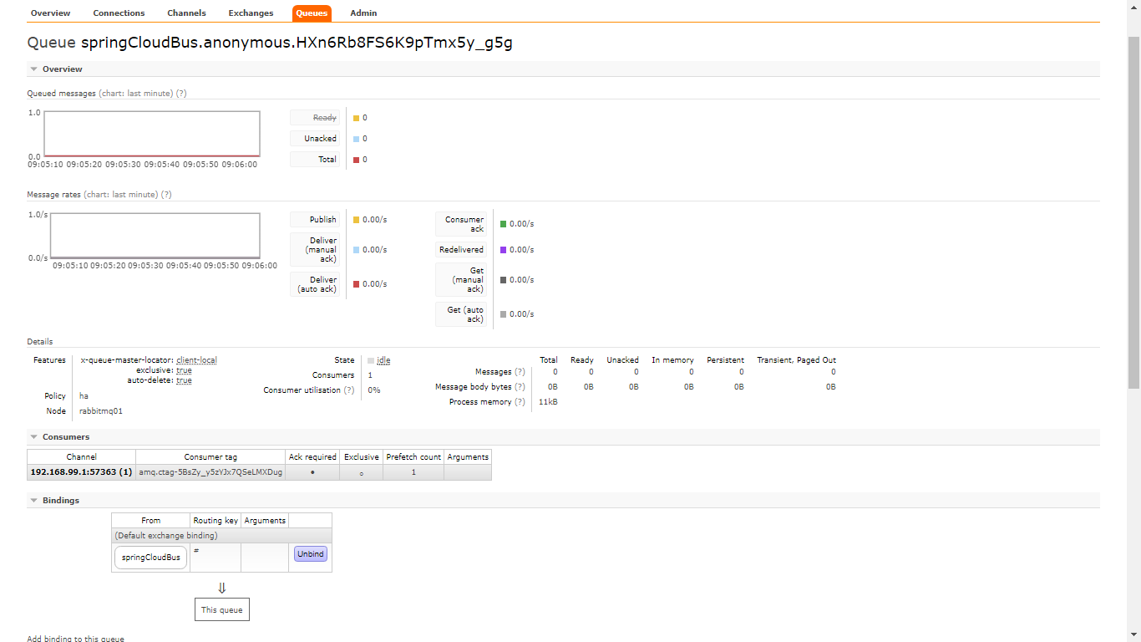Click the Message rates chart area
The width and height of the screenshot is (1141, 642).
tap(155, 236)
